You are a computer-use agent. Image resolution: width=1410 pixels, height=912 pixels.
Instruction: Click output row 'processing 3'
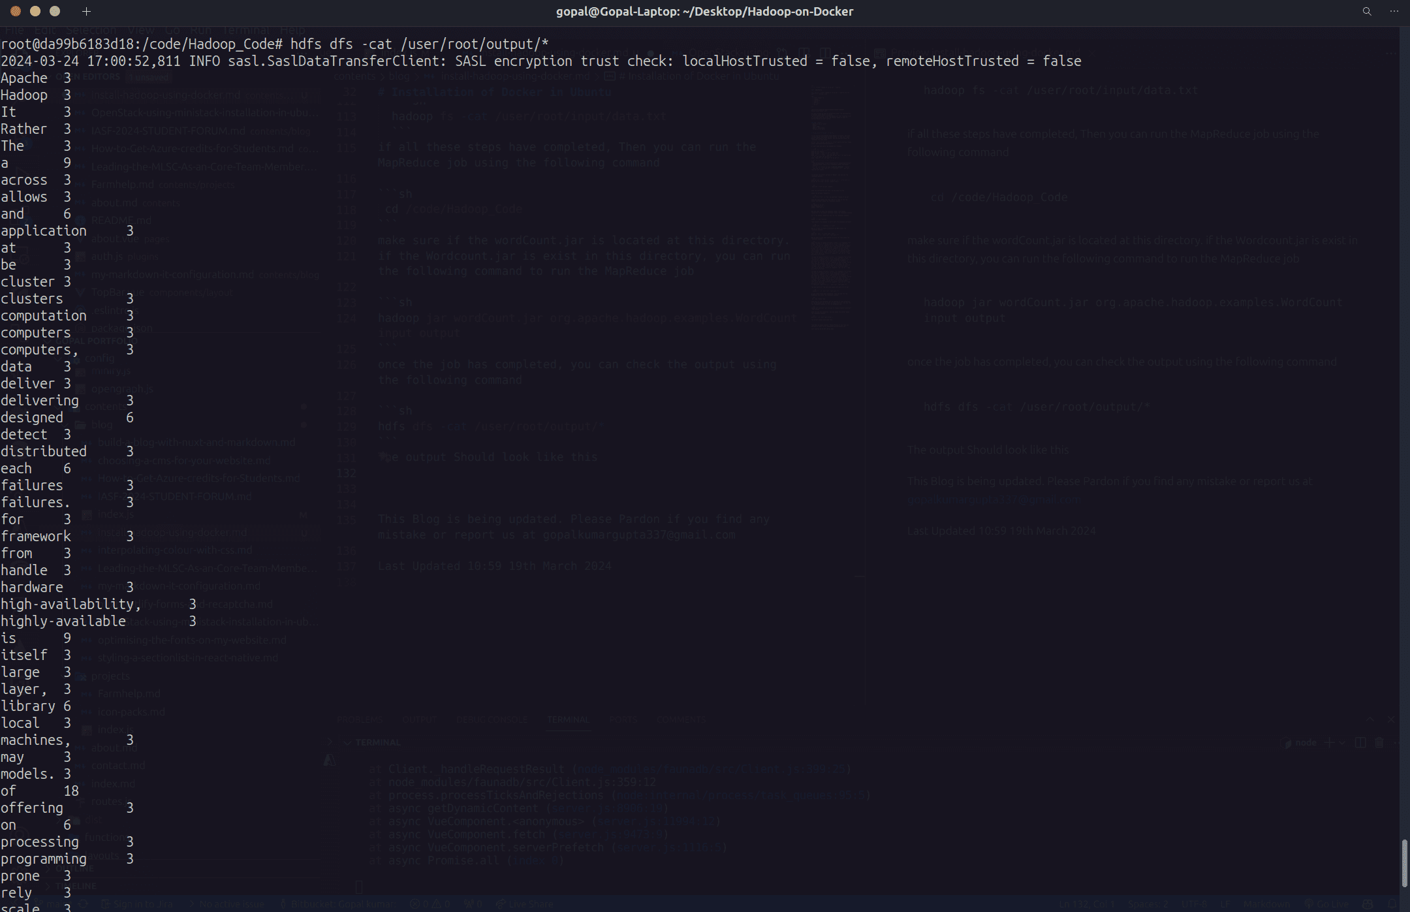(67, 841)
